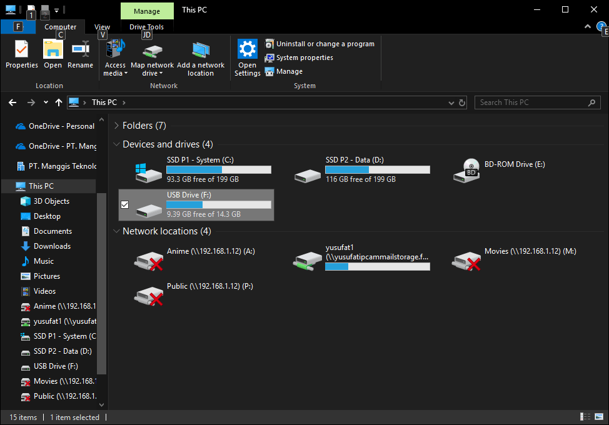Screen dimensions: 609x425
Task: Click the yusufat1 storage usage bar
Action: point(378,267)
